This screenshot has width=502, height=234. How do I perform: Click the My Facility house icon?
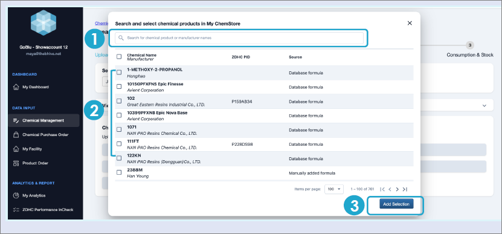(16, 149)
